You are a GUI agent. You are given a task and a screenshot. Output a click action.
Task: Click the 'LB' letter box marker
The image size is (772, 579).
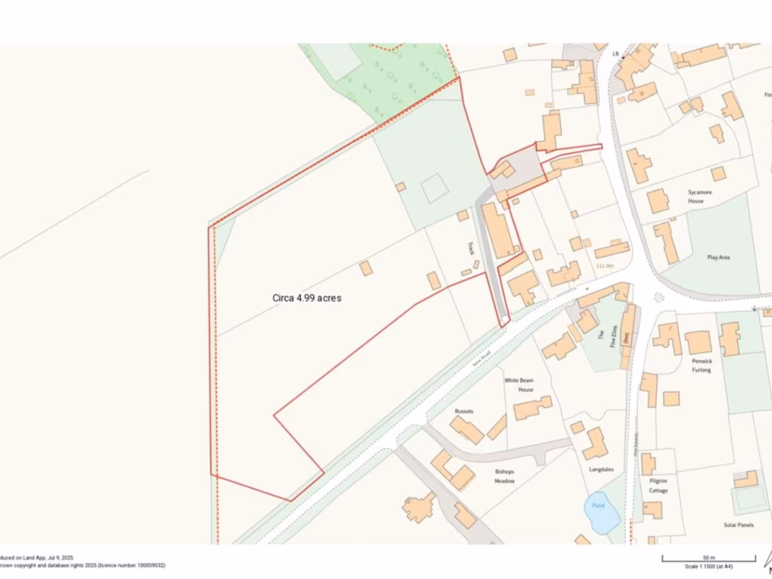pyautogui.click(x=615, y=54)
